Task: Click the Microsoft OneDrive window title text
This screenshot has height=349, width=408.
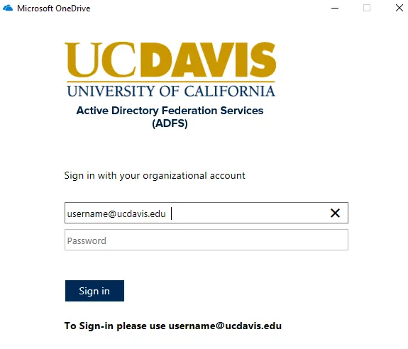Action: [54, 9]
